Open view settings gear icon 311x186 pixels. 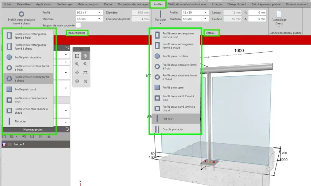click(x=77, y=81)
